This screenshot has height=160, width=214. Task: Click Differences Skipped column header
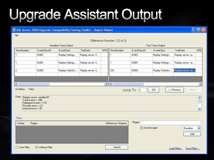pyautogui.click(x=116, y=123)
